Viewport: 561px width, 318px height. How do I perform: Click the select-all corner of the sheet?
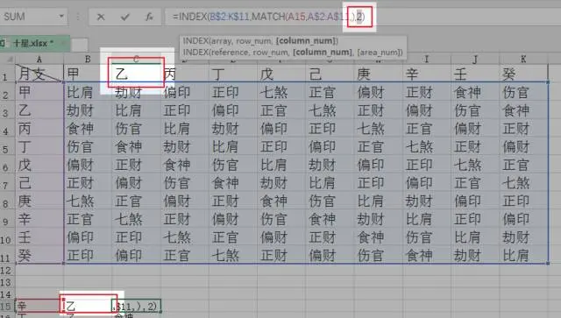point(8,59)
